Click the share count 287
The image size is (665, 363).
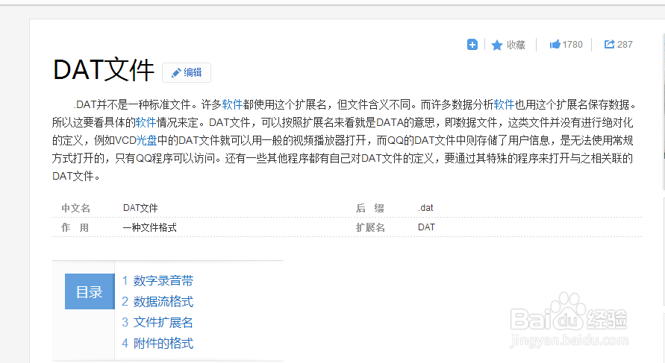[625, 45]
